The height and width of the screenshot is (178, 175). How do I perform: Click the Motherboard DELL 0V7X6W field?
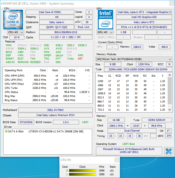pos(55,110)
